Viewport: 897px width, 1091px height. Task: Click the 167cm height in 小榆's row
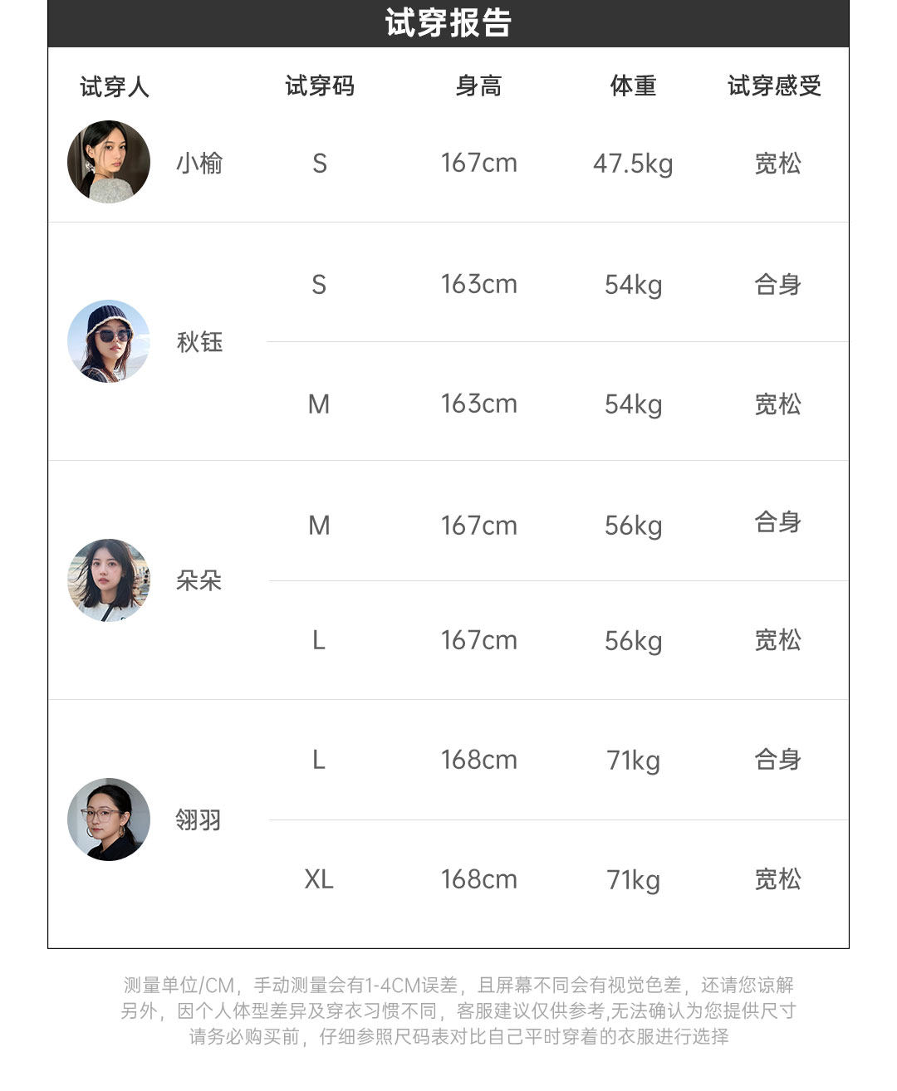coord(478,163)
